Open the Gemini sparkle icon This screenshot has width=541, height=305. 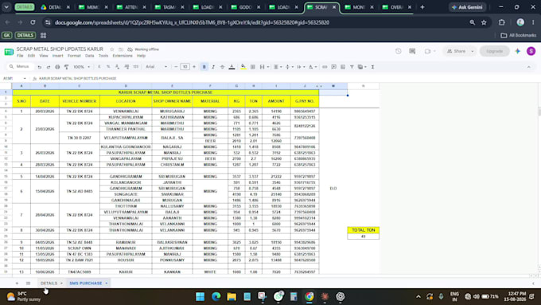[517, 51]
